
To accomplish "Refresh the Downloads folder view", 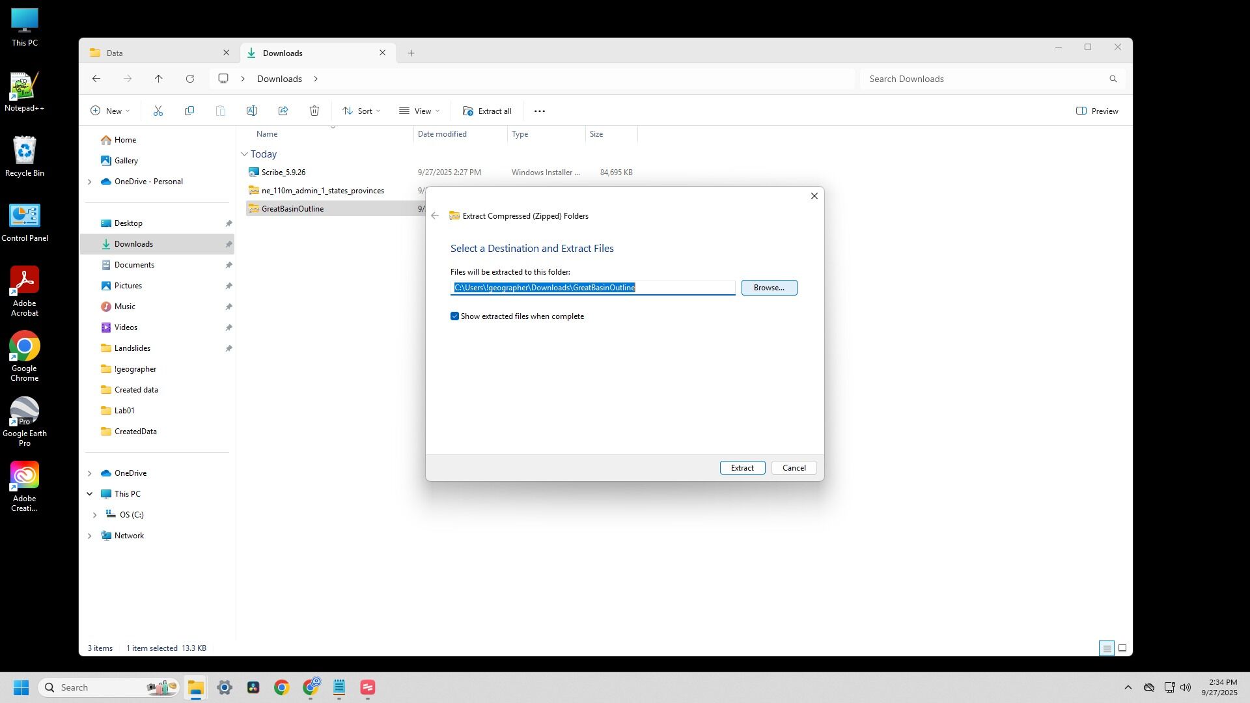I will [x=190, y=79].
